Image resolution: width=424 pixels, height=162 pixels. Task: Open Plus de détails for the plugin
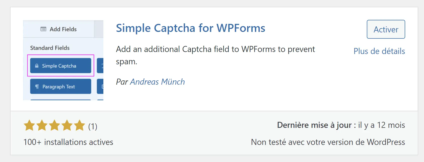coord(379,51)
